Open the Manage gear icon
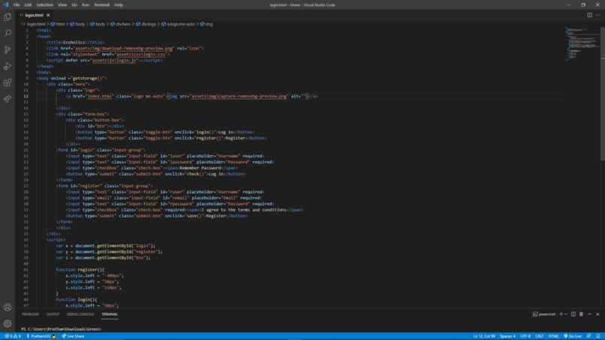 [x=8, y=323]
